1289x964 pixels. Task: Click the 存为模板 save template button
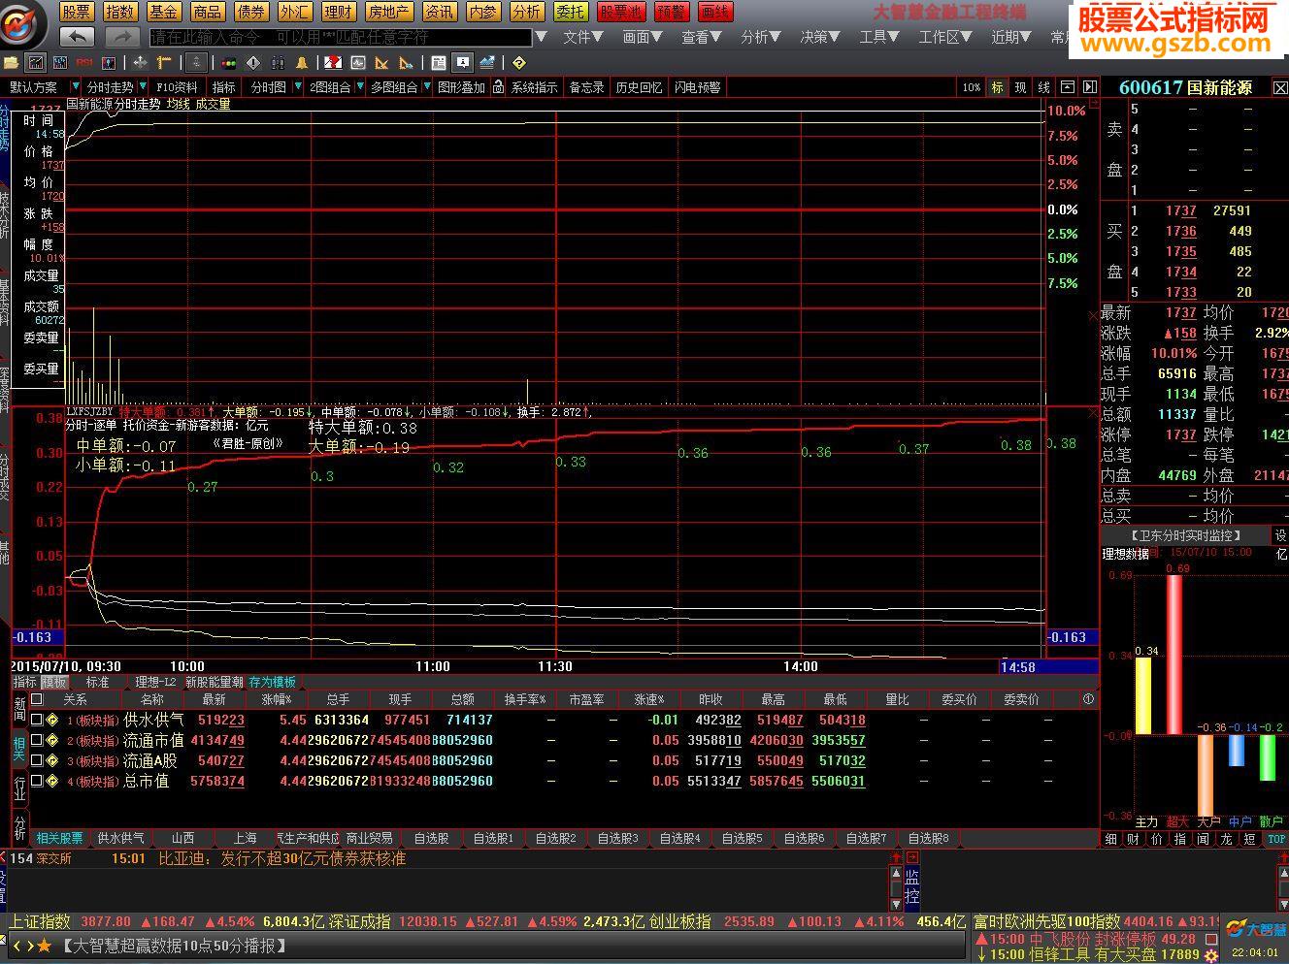click(x=273, y=682)
